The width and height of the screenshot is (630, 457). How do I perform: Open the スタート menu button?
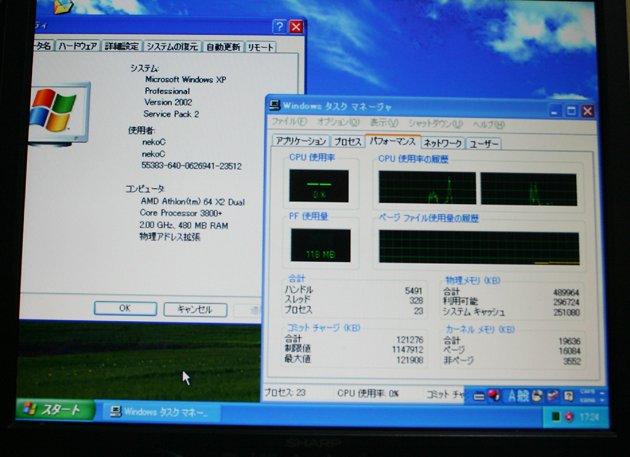click(55, 410)
